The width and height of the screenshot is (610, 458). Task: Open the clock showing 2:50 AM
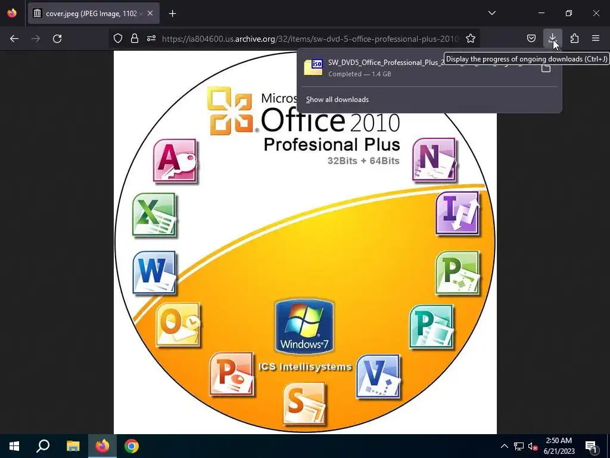pyautogui.click(x=559, y=446)
